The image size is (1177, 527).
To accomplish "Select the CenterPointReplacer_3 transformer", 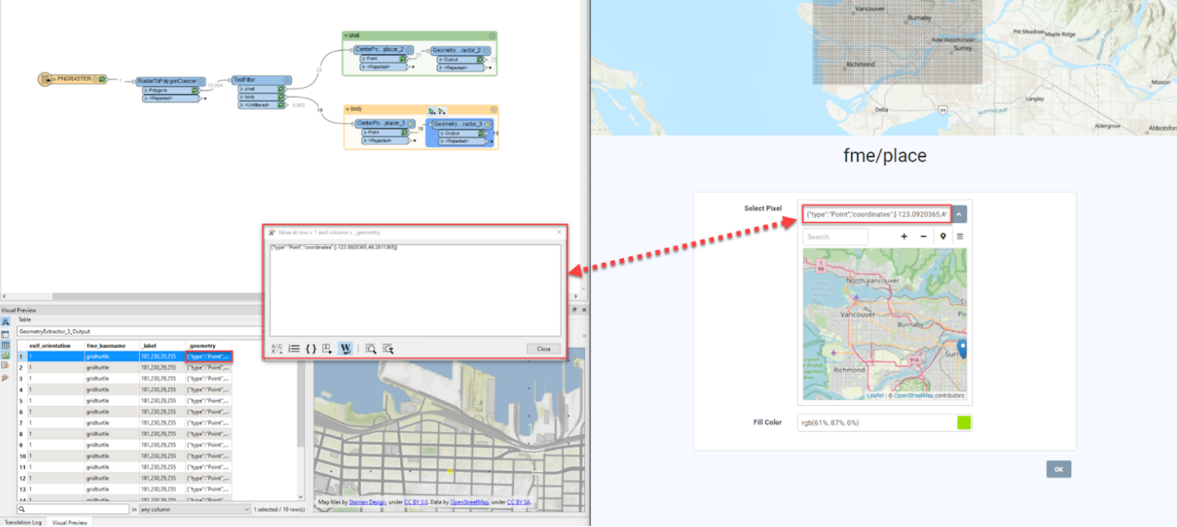I will 385,123.
